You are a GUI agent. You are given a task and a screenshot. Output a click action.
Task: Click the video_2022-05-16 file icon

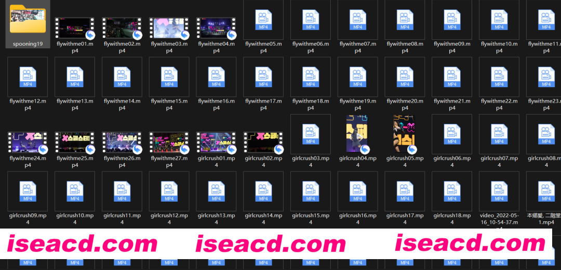(499, 191)
